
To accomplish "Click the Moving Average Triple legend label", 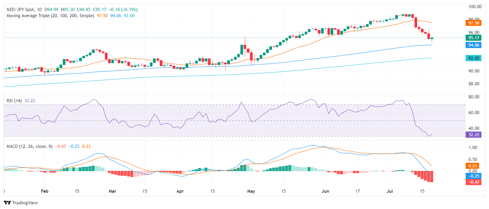I will [x=50, y=16].
